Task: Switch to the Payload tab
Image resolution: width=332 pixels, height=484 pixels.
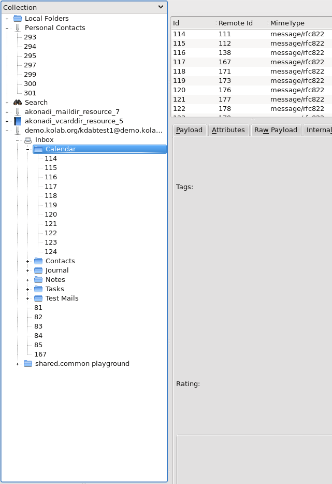Action: tap(189, 130)
